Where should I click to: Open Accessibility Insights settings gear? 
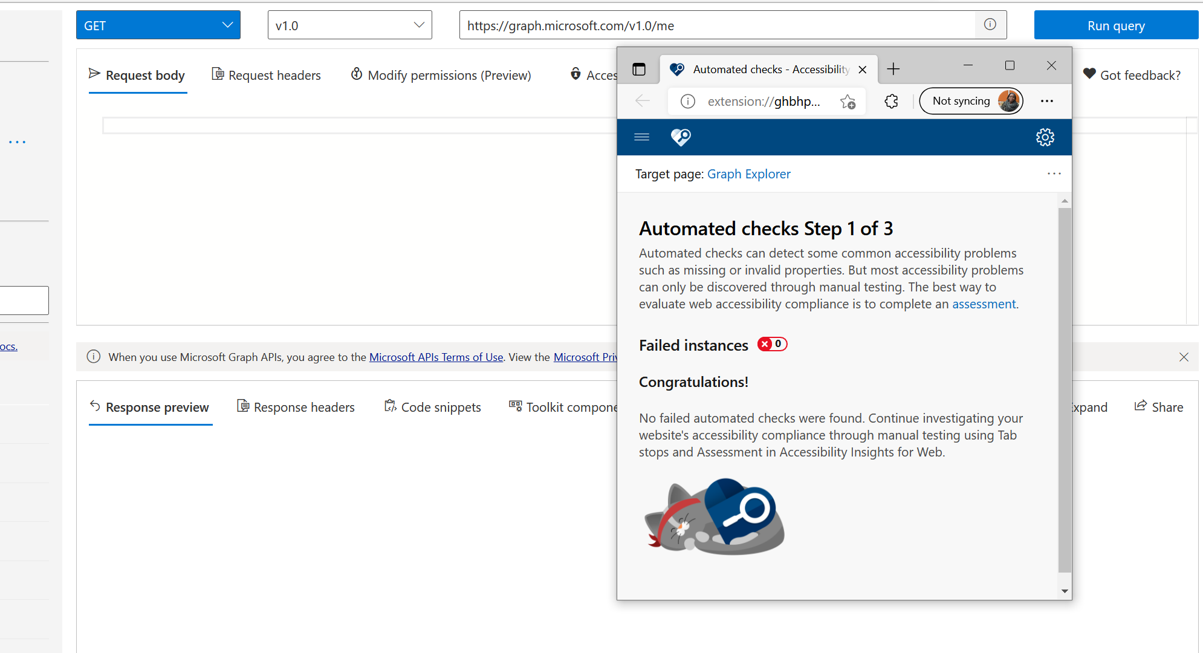coord(1045,137)
